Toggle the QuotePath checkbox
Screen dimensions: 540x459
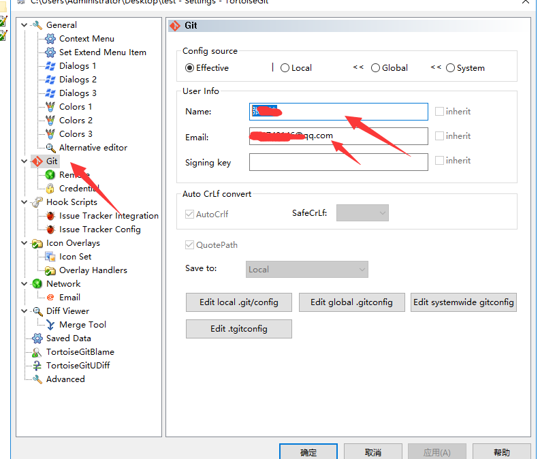pyautogui.click(x=189, y=245)
